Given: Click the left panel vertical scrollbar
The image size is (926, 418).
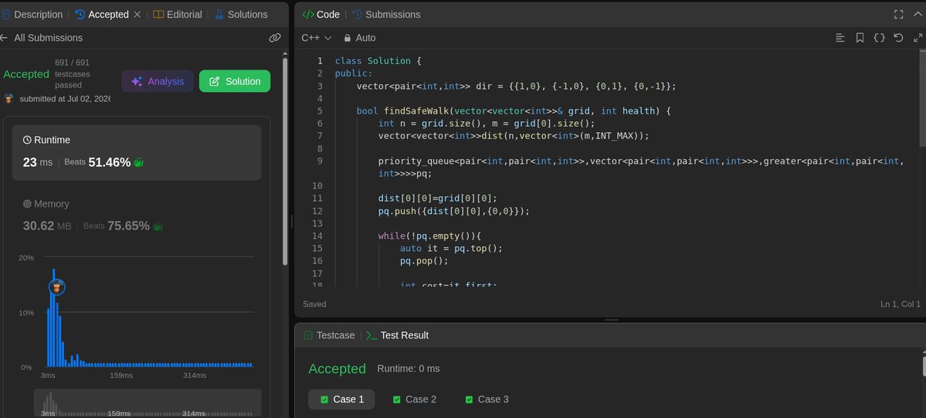Looking at the screenshot, I should click(285, 160).
